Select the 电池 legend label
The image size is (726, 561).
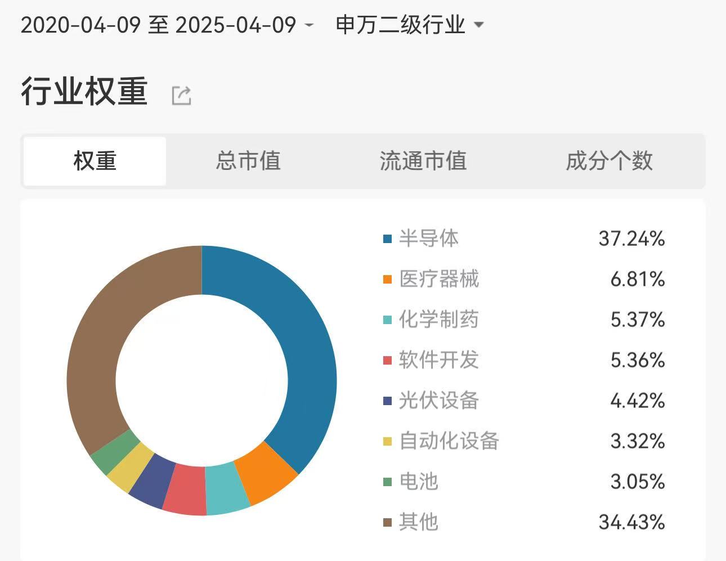(x=419, y=482)
